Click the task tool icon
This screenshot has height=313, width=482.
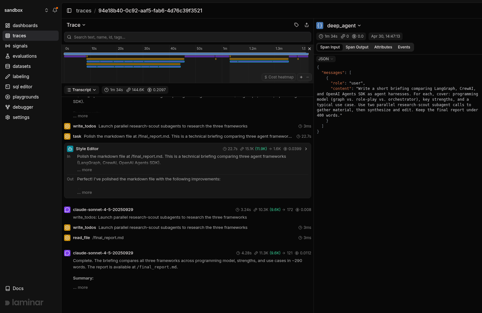pos(67,136)
